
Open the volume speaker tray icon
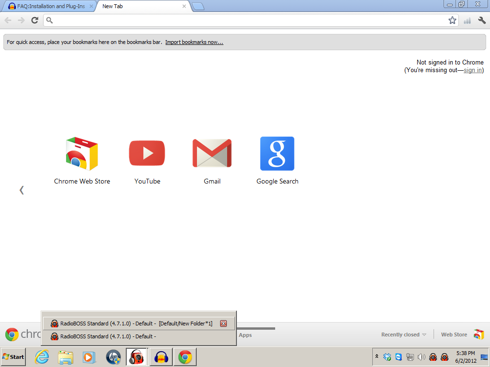click(421, 356)
